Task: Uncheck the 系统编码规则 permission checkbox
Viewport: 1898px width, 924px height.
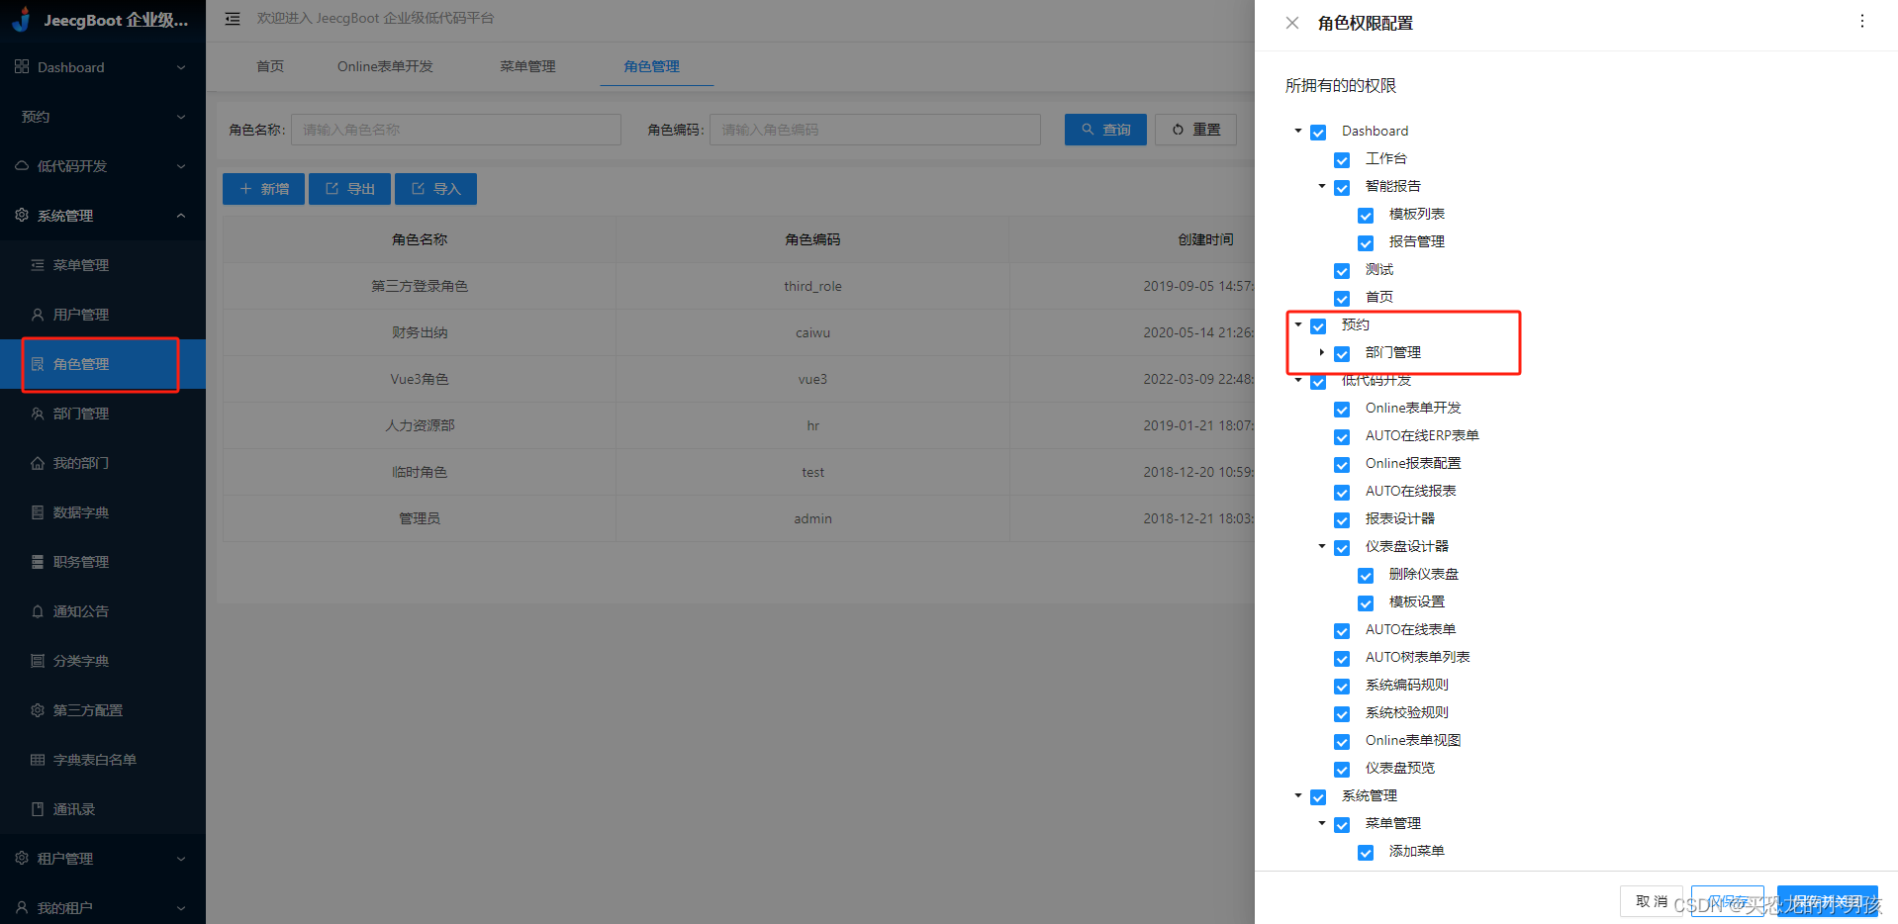Action: click(x=1342, y=686)
